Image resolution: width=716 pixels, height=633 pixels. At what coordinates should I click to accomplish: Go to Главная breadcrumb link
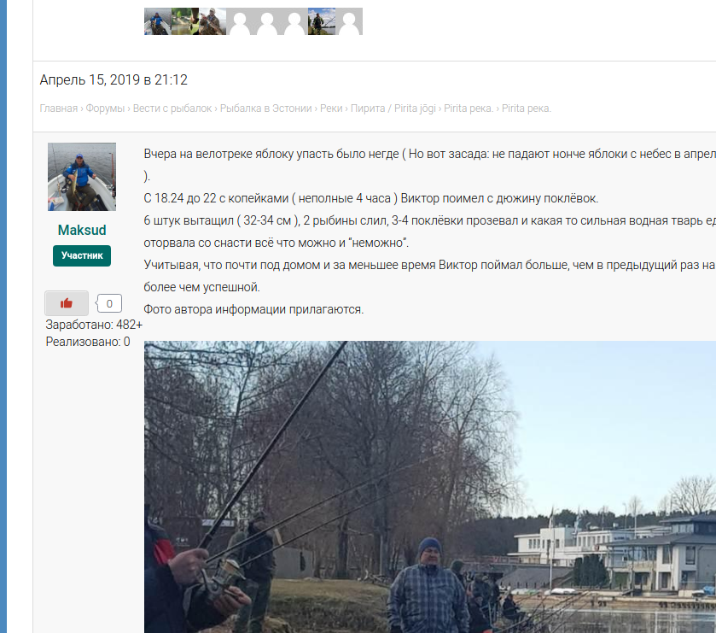pos(58,108)
